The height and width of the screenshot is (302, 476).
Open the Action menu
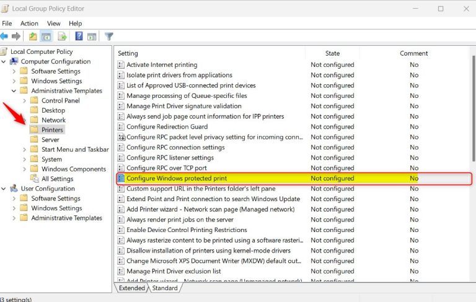point(29,24)
